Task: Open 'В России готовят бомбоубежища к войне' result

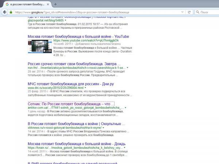Action: coord(76,124)
